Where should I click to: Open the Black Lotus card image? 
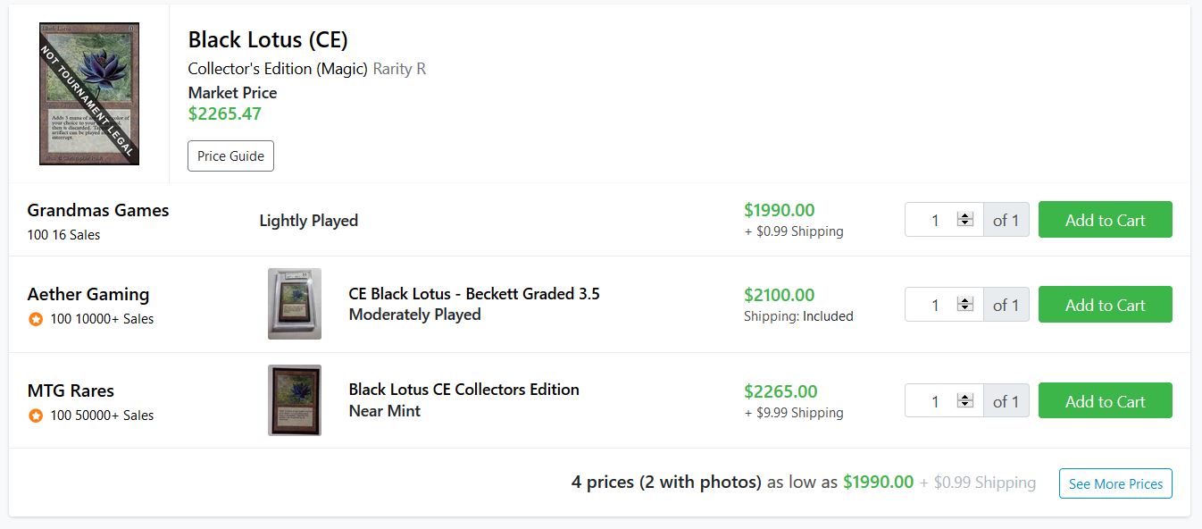click(x=89, y=94)
